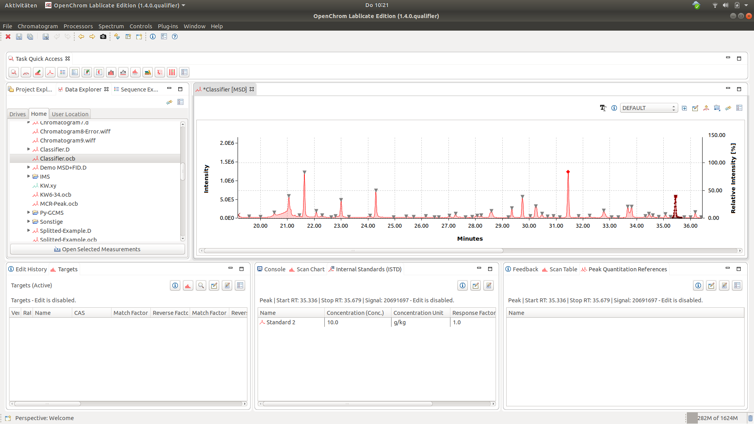Click the Save icon in main toolbar

(x=19, y=37)
